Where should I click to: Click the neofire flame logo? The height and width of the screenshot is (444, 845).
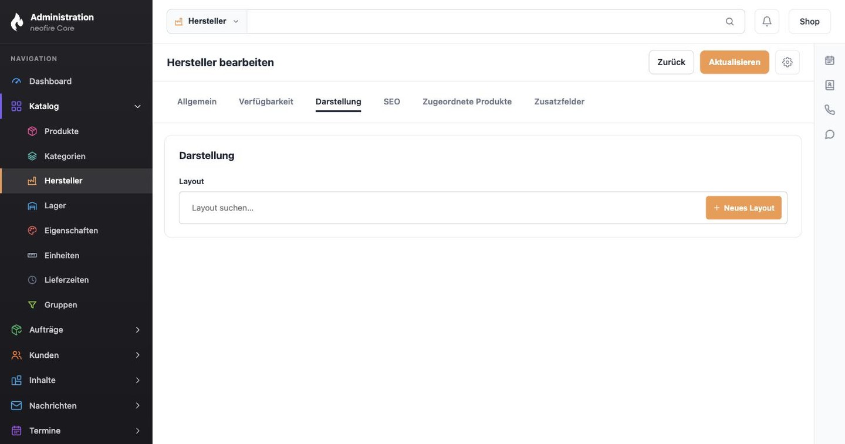pyautogui.click(x=17, y=22)
